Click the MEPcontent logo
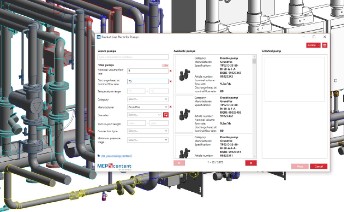This screenshot has width=344, height=212. tap(114, 167)
